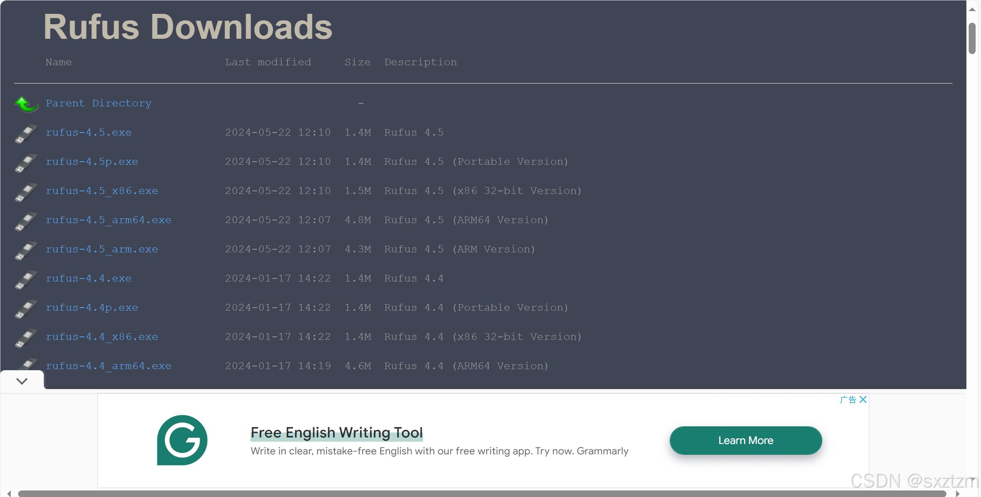
Task: Click the vertical scrollbar thumb
Action: 972,38
